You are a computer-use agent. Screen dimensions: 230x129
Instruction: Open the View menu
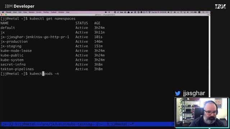tap(25, 12)
